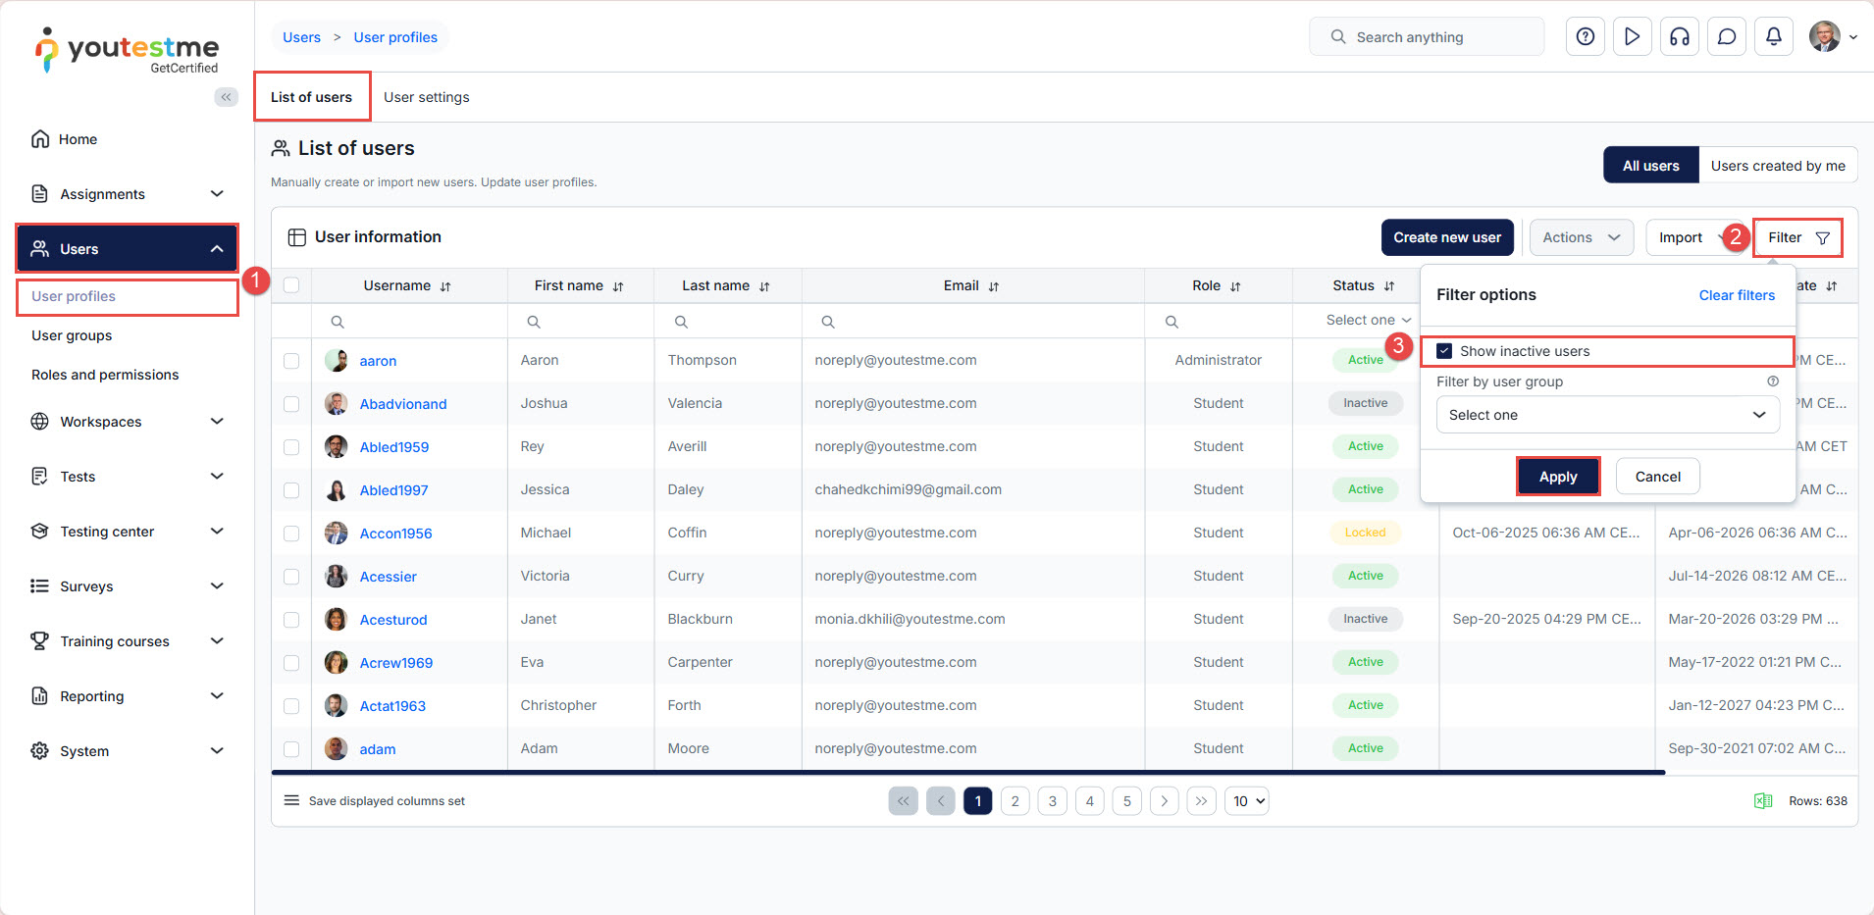Click the Excel export icon
Image resolution: width=1874 pixels, height=915 pixels.
coord(1762,801)
